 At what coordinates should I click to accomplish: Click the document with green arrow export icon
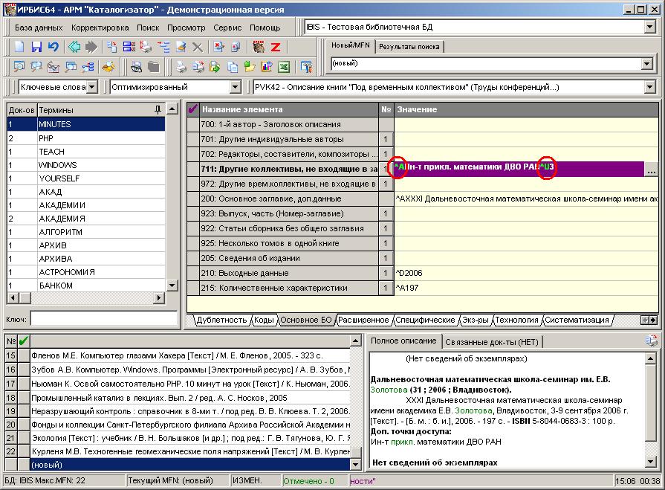(x=215, y=67)
